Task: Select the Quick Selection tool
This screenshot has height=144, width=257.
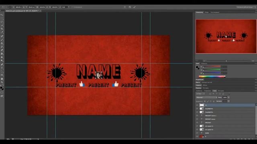Action: coord(2,25)
